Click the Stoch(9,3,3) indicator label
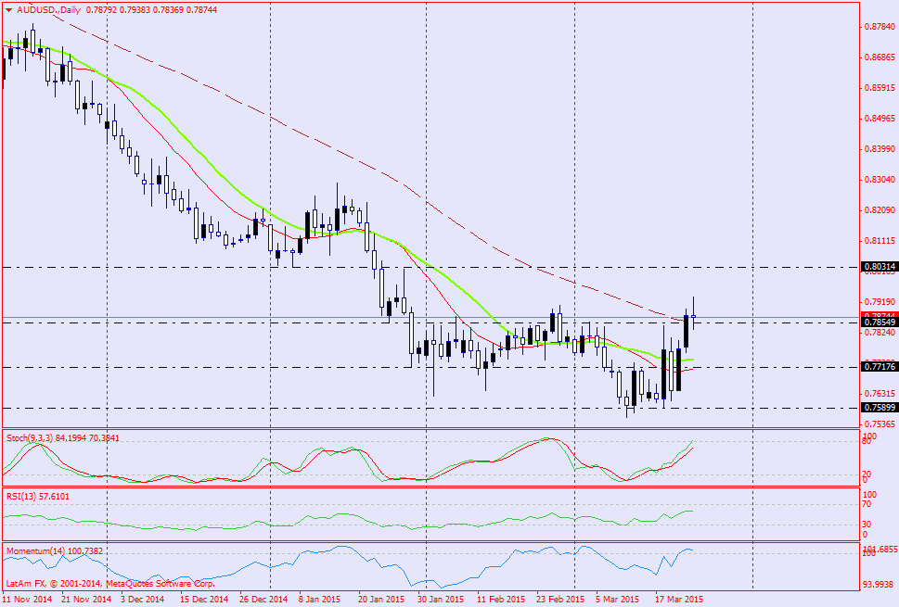This screenshot has width=899, height=607. [x=30, y=436]
